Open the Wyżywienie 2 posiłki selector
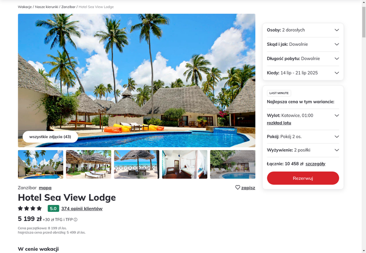The height and width of the screenshot is (253, 366). click(303, 150)
